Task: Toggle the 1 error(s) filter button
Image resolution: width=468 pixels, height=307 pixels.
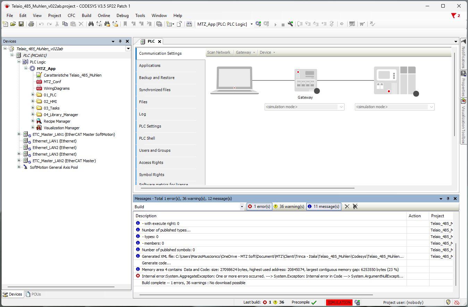Action: pyautogui.click(x=259, y=207)
